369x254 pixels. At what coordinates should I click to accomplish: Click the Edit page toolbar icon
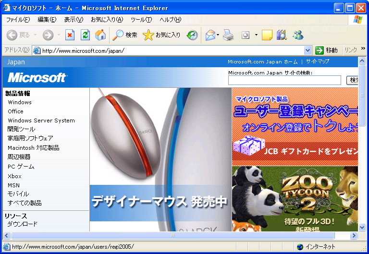click(x=246, y=35)
